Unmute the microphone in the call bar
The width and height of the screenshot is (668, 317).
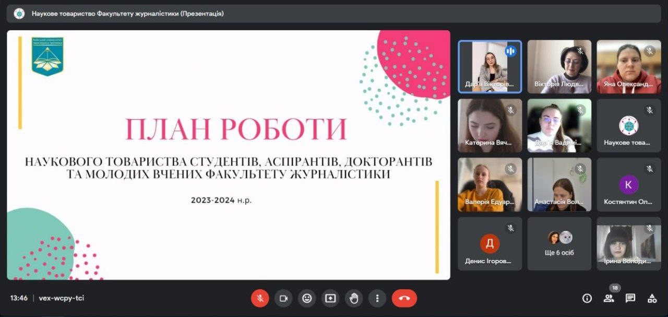[260, 298]
